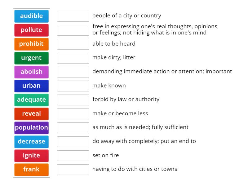Image resolution: width=248 pixels, height=186 pixels.
Task: Choose the blue "decrease" word tile
Action: point(31,142)
